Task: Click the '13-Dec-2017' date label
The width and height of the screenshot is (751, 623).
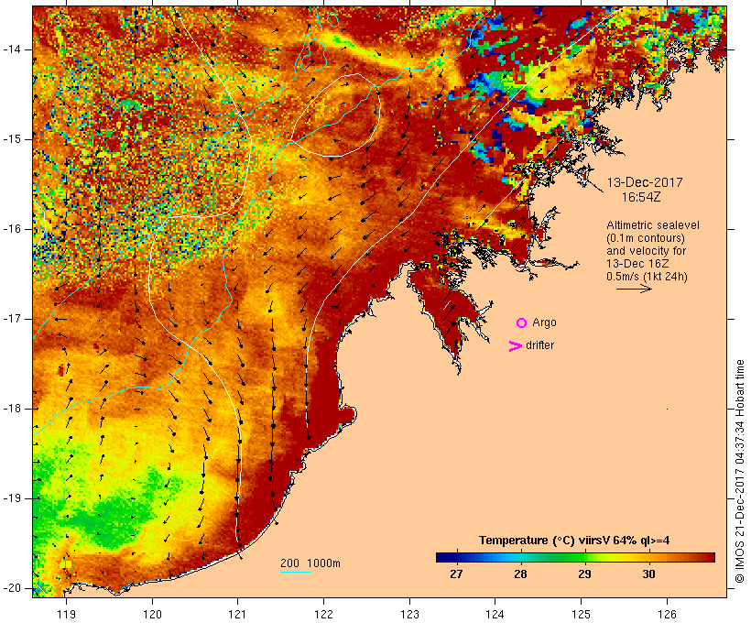Action: click(x=645, y=182)
